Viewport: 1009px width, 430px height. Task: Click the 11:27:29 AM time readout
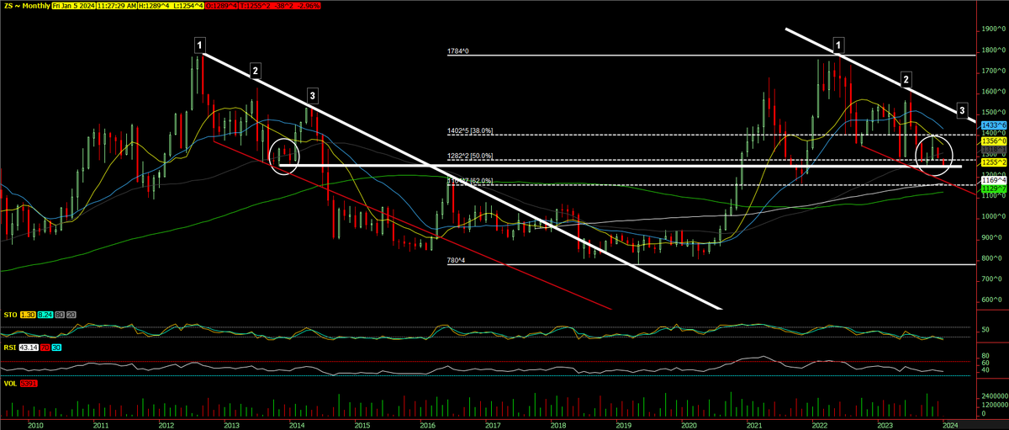tap(117, 6)
